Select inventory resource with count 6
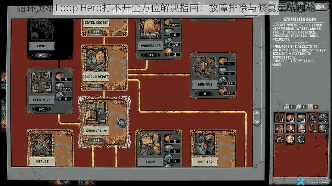The height and width of the screenshot is (186, 332). point(312,128)
